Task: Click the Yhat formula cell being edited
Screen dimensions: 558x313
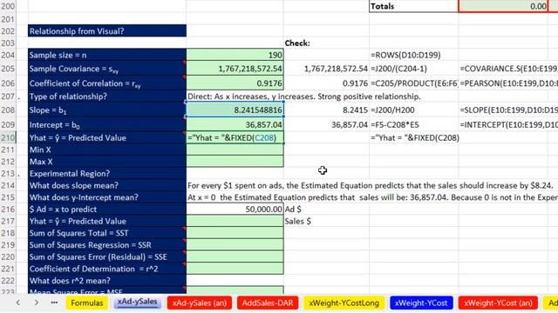Action: coord(235,137)
